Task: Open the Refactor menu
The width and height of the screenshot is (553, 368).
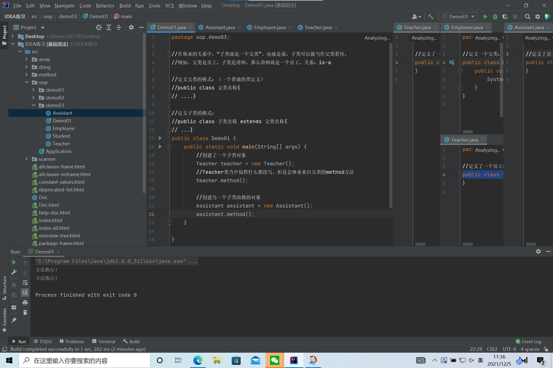Action: coord(105,6)
